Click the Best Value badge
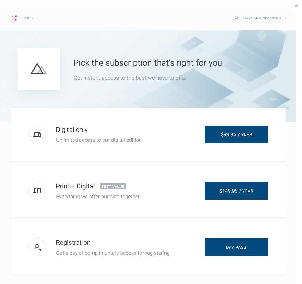 tap(113, 186)
